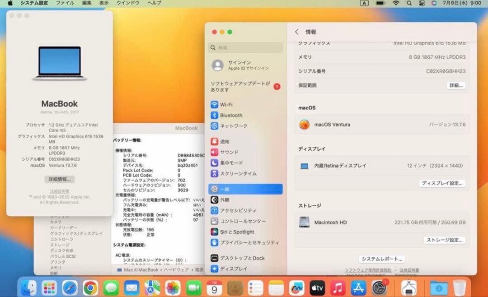
Task: Open the Music app from the Dock
Action: coord(338,288)
